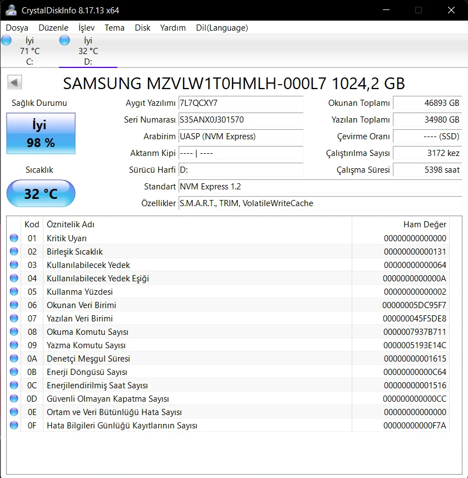The height and width of the screenshot is (478, 468).
Task: Click the 32 °C temperature button
Action: pyautogui.click(x=41, y=194)
